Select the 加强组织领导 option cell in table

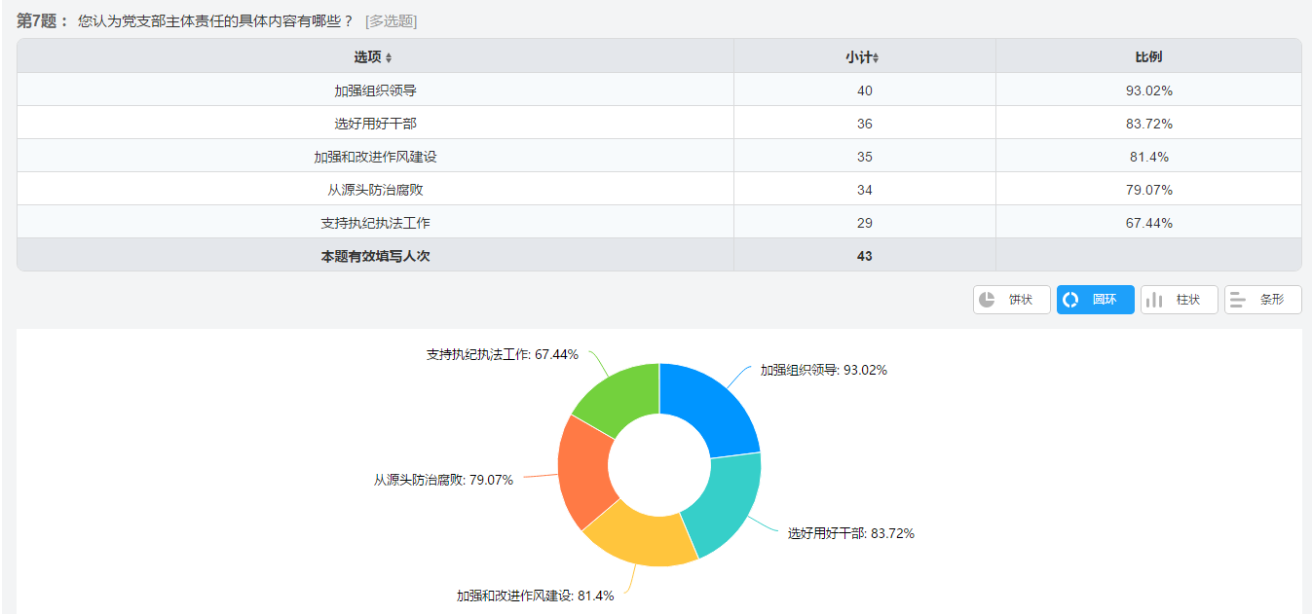click(375, 90)
